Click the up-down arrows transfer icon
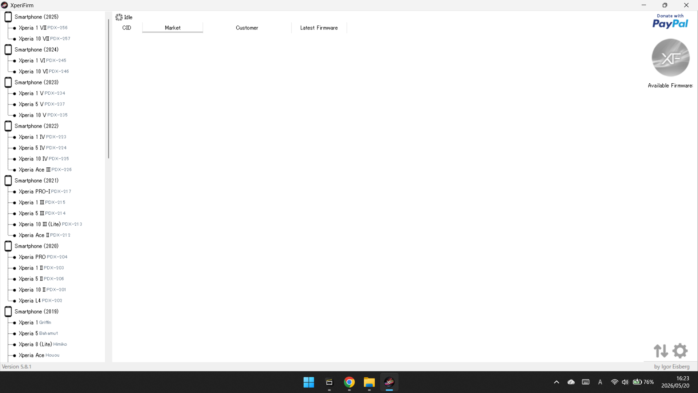This screenshot has width=698, height=393. point(661,351)
